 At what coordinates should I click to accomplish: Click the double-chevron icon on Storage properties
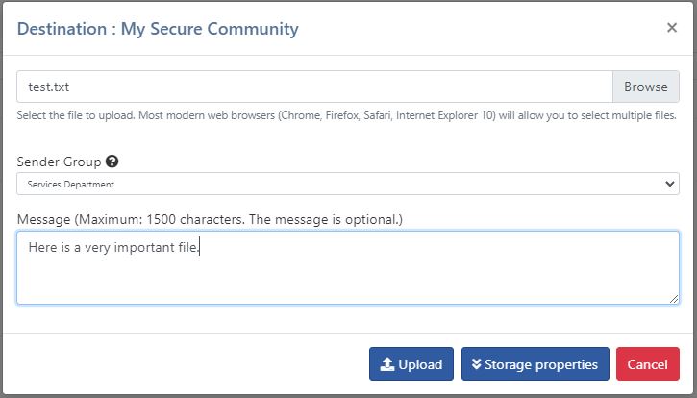click(x=477, y=364)
